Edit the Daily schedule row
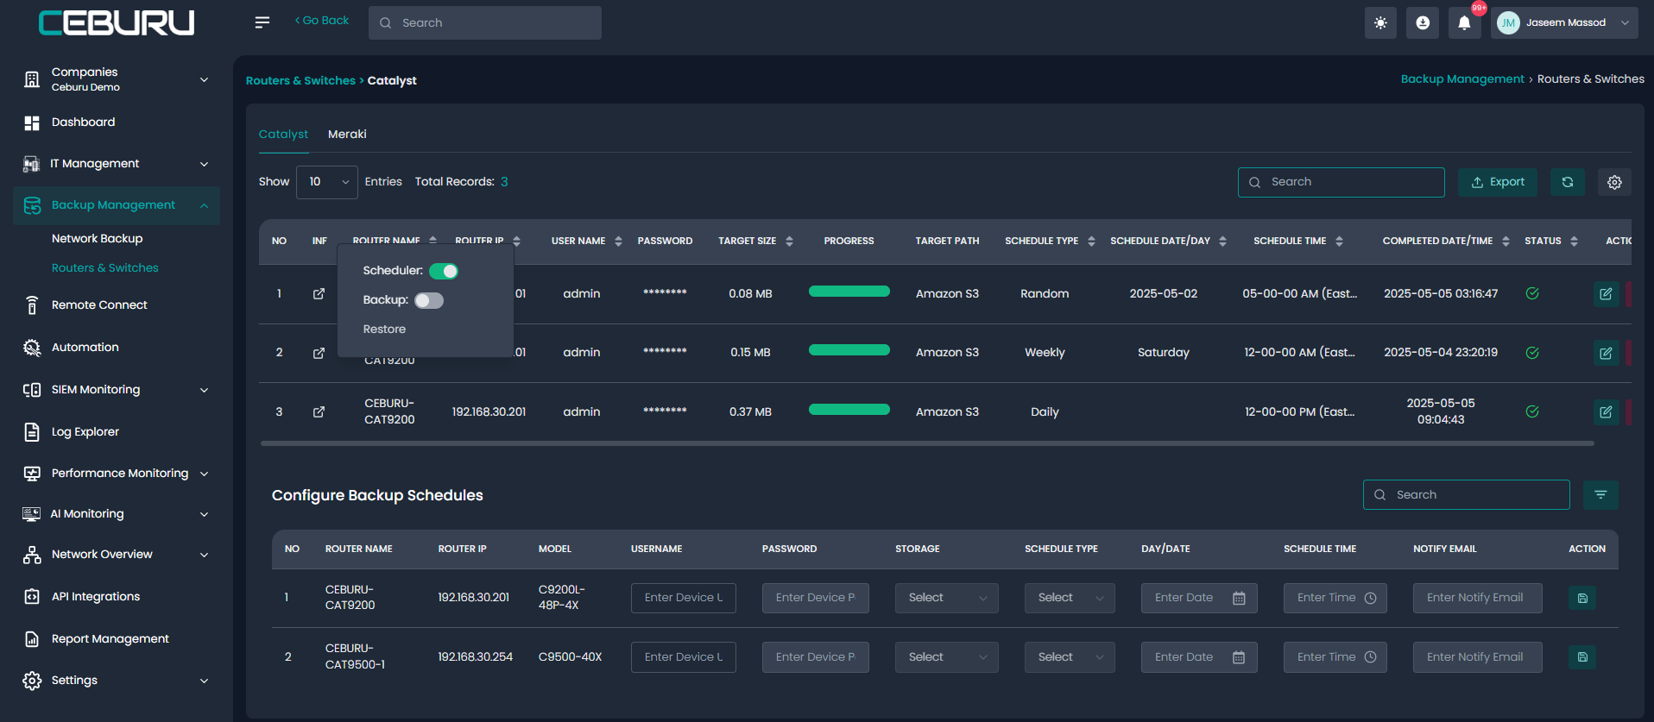Screen dimensions: 1654x722 [1606, 412]
